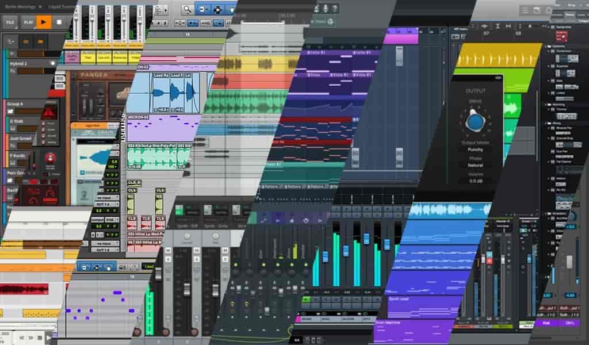Viewport: 589px width, 345px height.
Task: Click the record circle icon above the mixer
Action: click(306, 220)
